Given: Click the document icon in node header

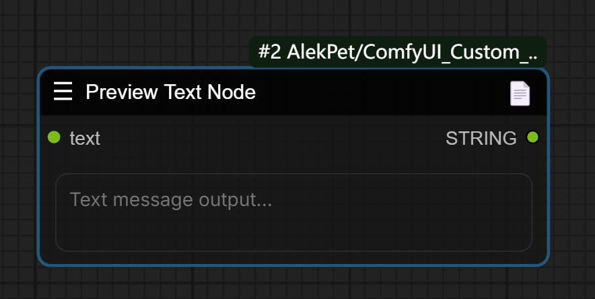Looking at the screenshot, I should [520, 93].
